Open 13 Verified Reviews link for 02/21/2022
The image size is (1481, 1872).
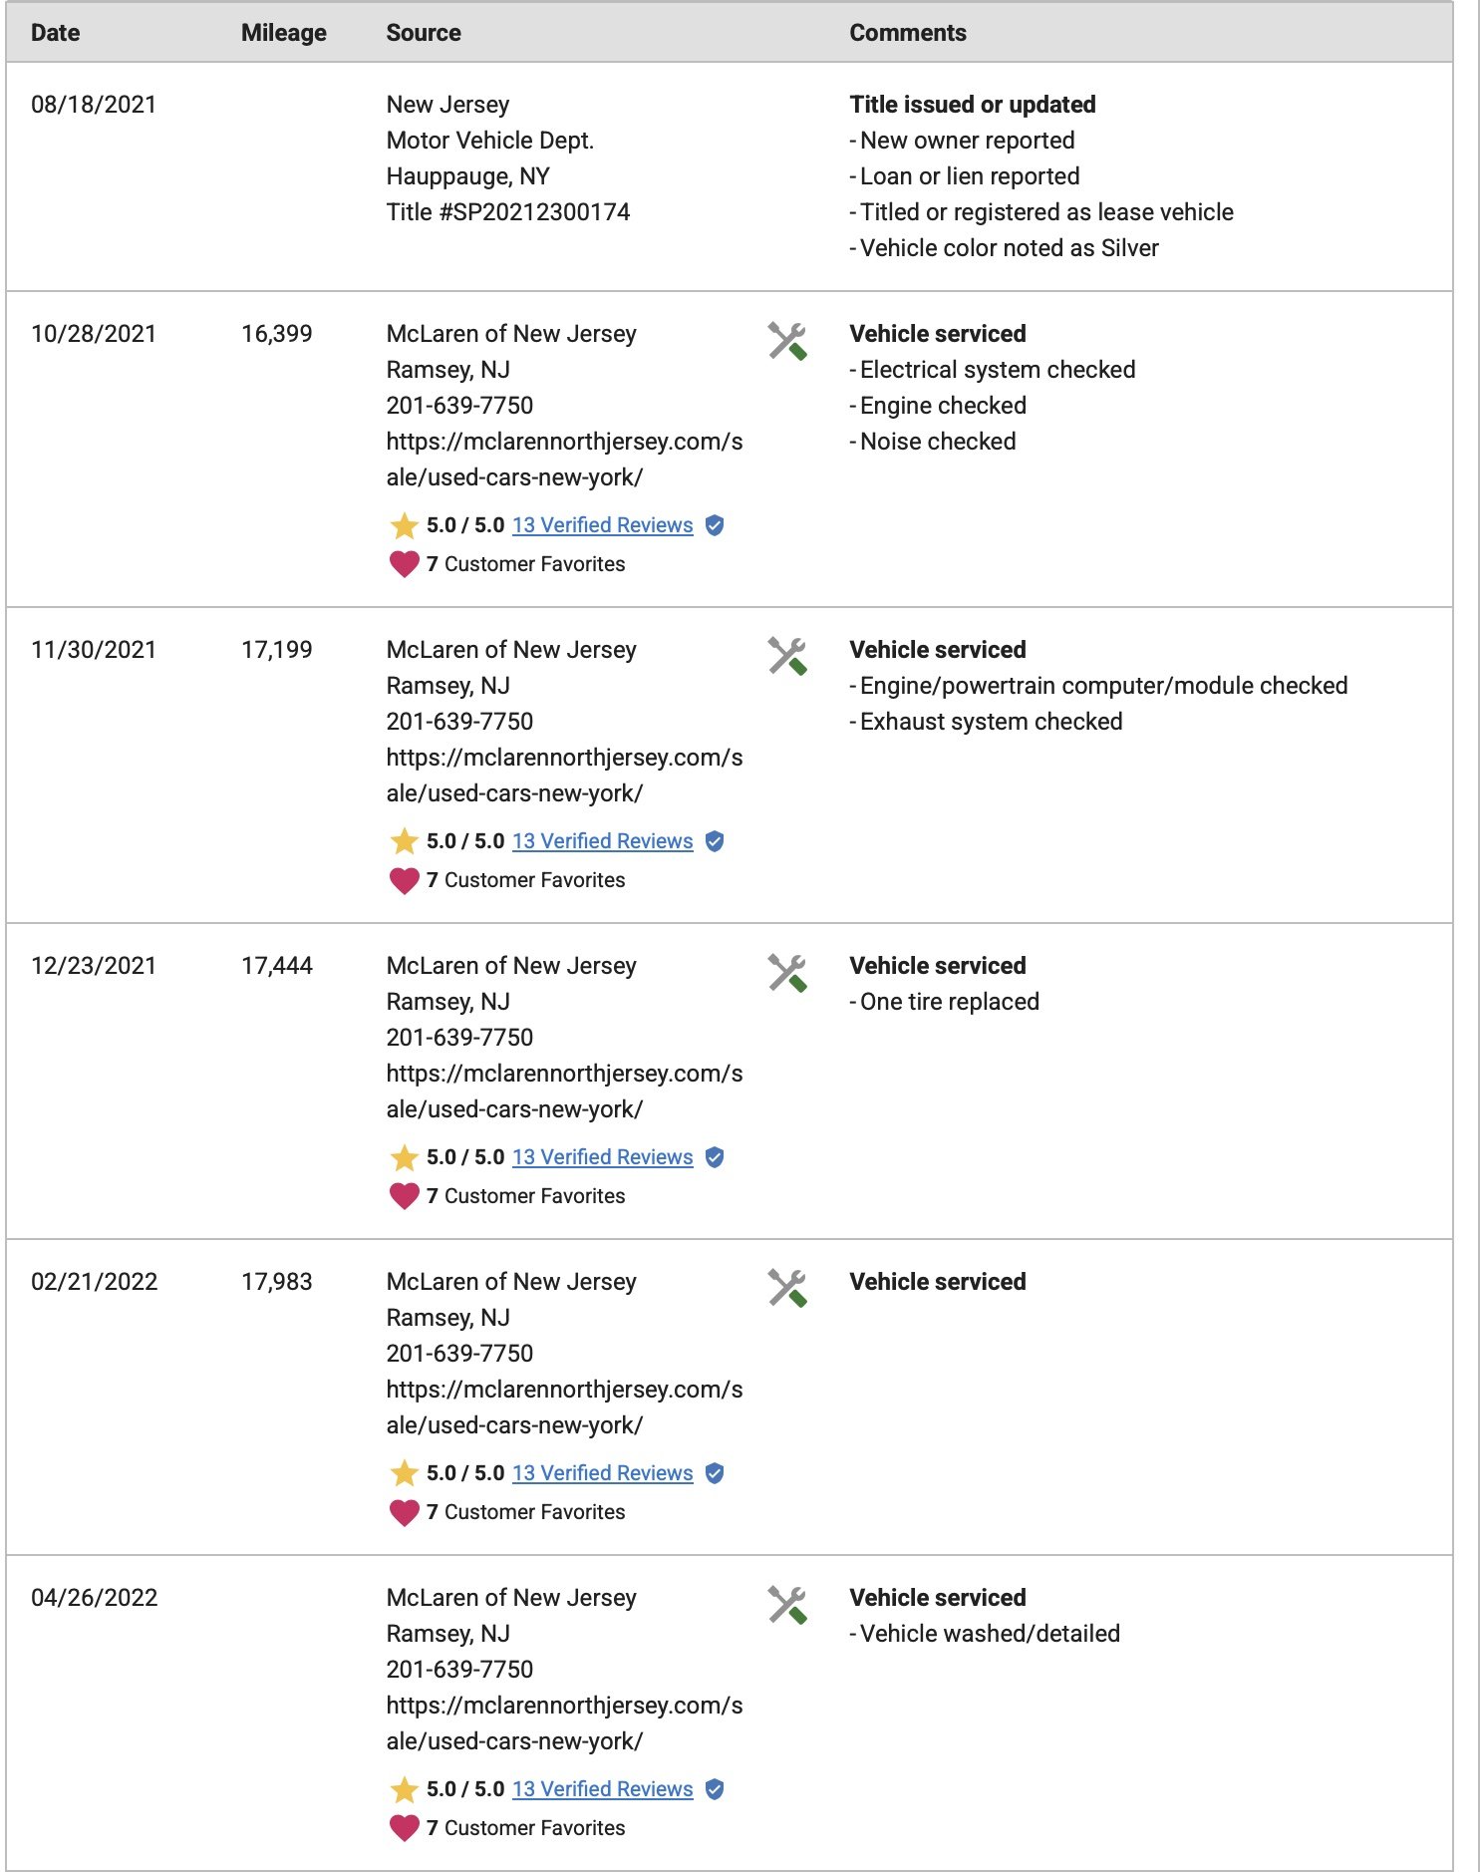[x=602, y=1473]
